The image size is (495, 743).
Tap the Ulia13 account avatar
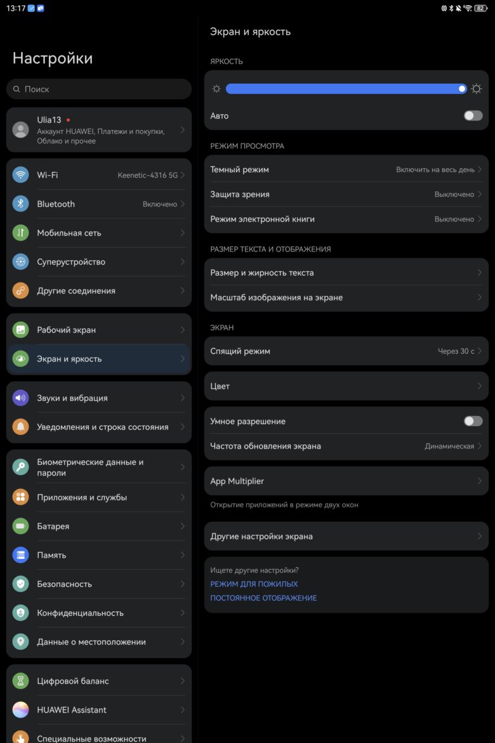coord(20,130)
